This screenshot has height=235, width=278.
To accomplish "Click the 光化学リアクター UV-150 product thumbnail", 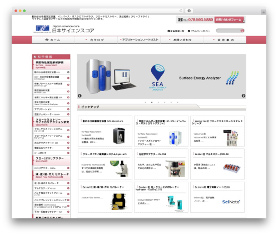I will tap(175, 168).
